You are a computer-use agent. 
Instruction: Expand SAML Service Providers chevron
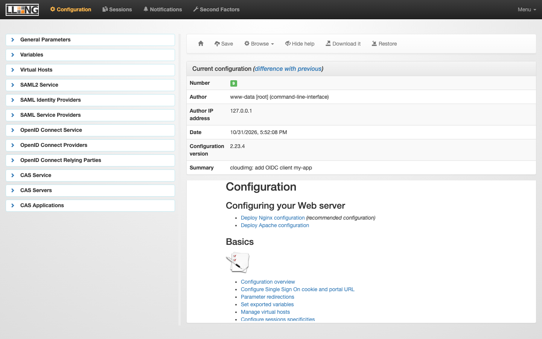(x=13, y=115)
